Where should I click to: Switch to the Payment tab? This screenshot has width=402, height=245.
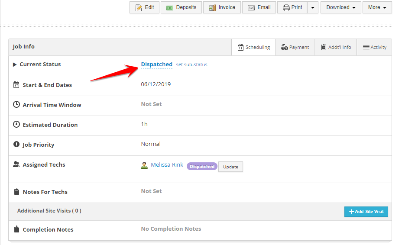[x=295, y=47]
